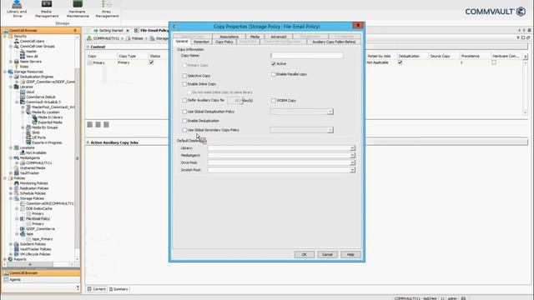Select Slots icon in tree
The height and width of the screenshot is (300, 534).
point(28,132)
